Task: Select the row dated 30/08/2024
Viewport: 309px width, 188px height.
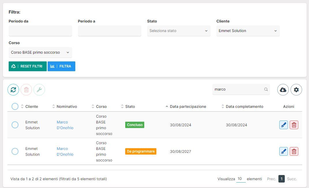Action: click(x=15, y=125)
